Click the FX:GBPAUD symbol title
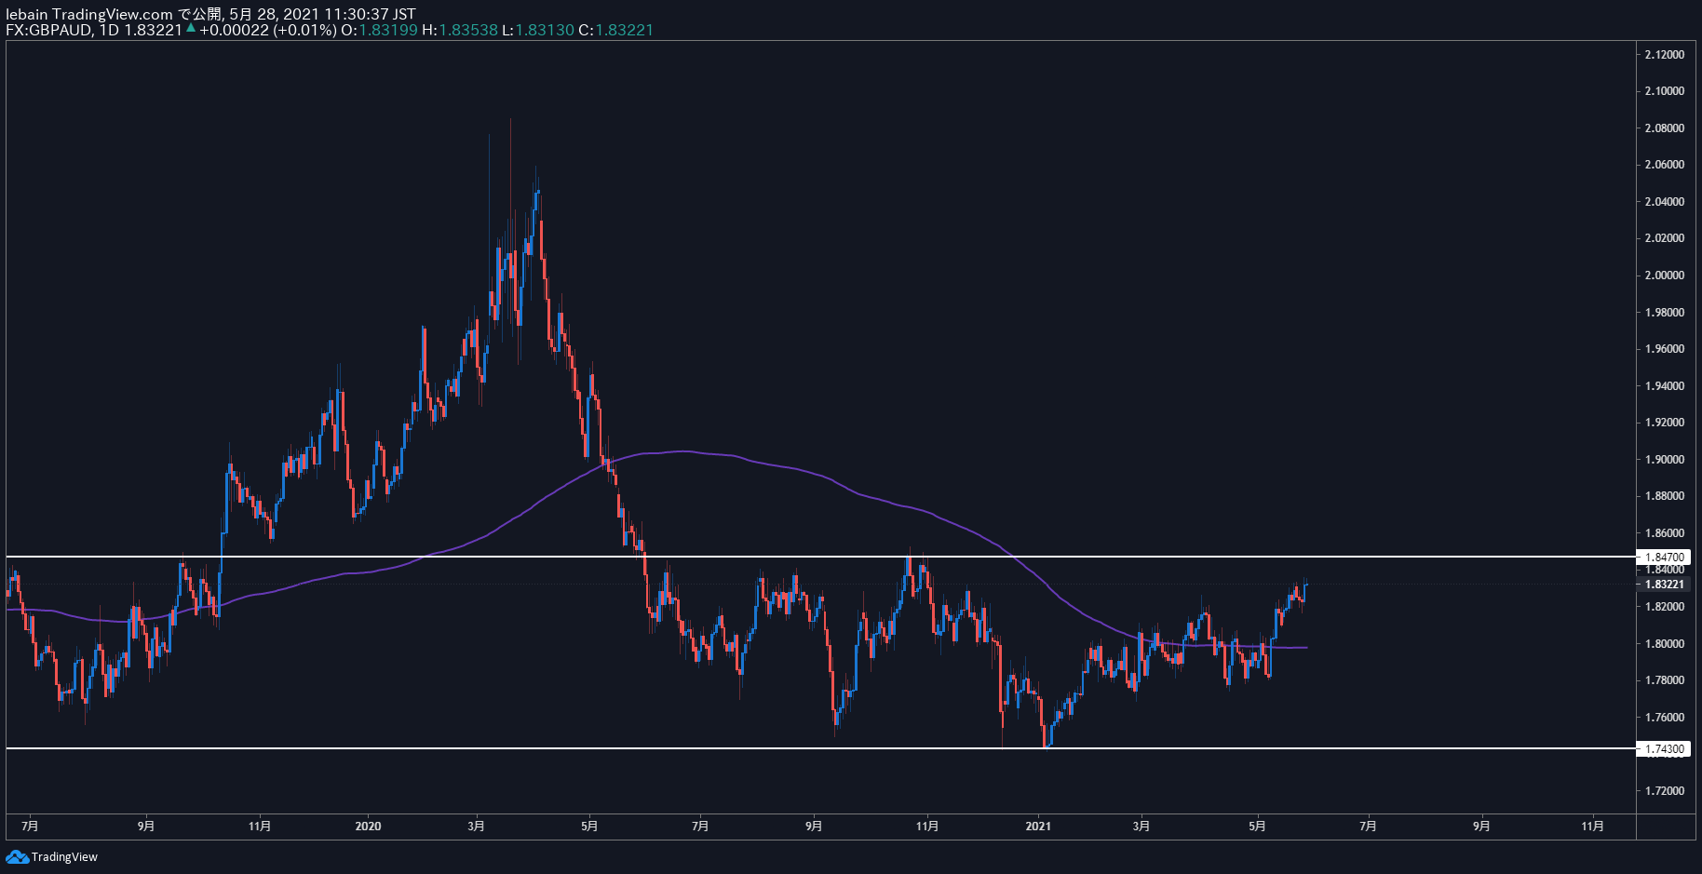Screen dimensions: 1702x874 tap(48, 30)
